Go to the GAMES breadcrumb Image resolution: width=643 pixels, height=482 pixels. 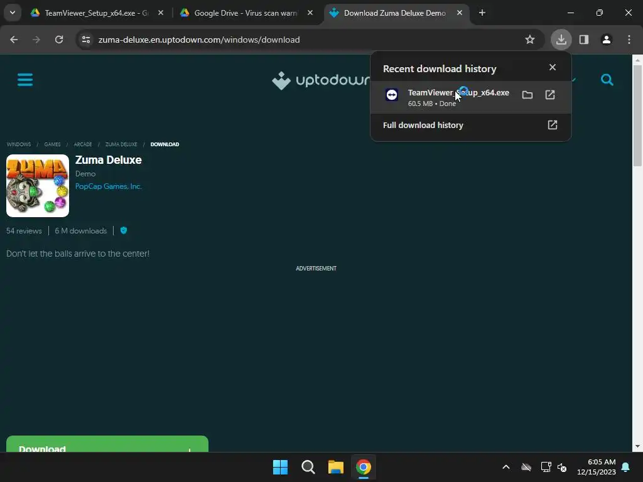tap(53, 144)
